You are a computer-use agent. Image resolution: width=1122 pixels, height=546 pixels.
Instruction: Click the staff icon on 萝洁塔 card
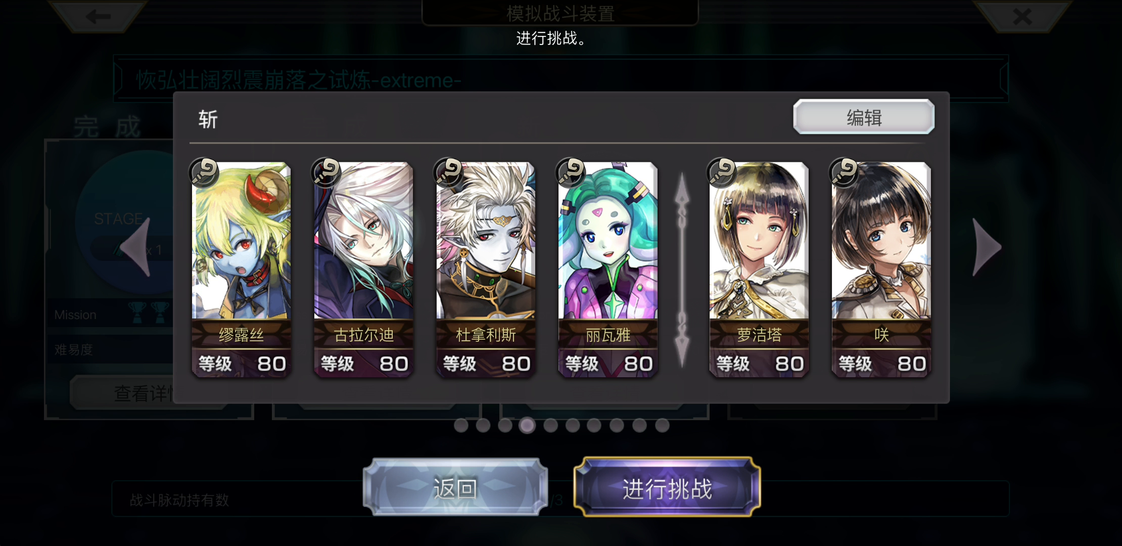(x=721, y=173)
